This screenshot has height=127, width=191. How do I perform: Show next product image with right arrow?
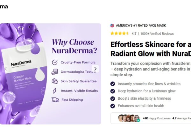(95, 69)
